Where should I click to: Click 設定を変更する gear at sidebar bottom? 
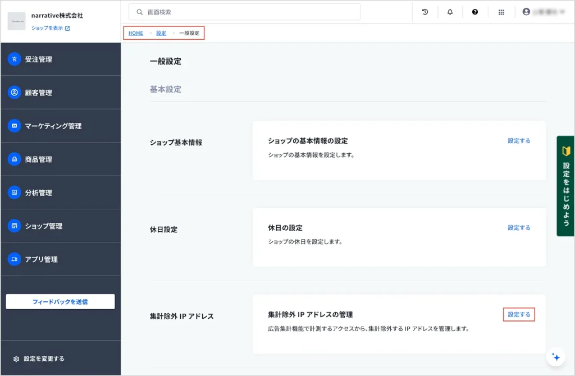39,359
